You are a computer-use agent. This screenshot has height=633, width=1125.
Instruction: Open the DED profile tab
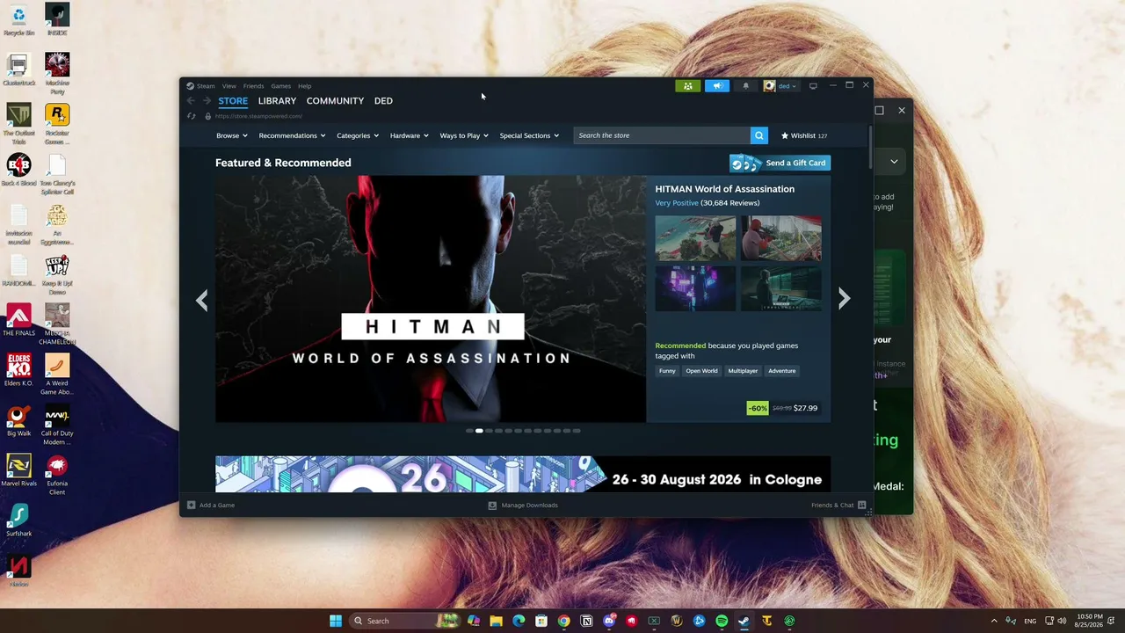point(383,101)
